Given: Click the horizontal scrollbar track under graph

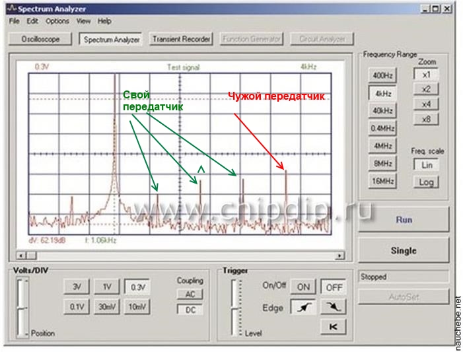Looking at the screenshot, I should coord(180,256).
